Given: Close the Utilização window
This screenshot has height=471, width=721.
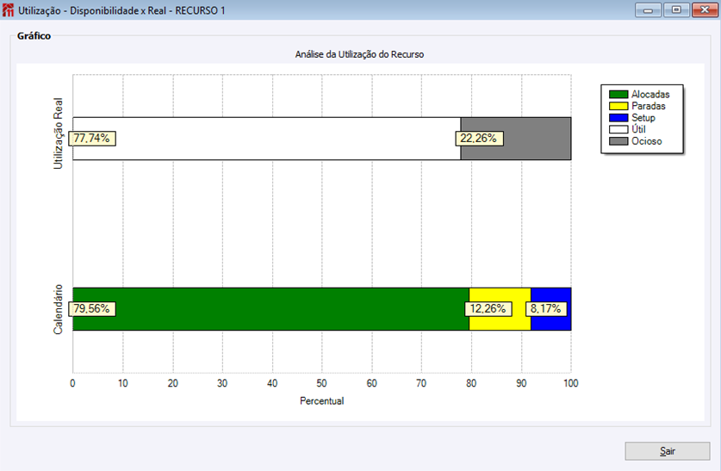Looking at the screenshot, I should [x=705, y=10].
